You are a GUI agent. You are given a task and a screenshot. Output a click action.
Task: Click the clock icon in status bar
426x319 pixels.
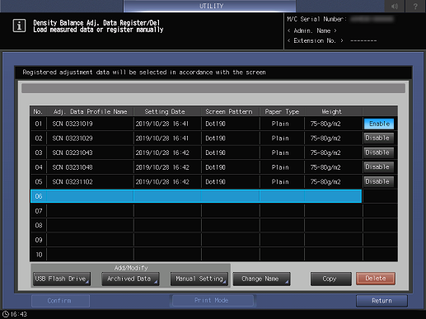[x=6, y=314]
